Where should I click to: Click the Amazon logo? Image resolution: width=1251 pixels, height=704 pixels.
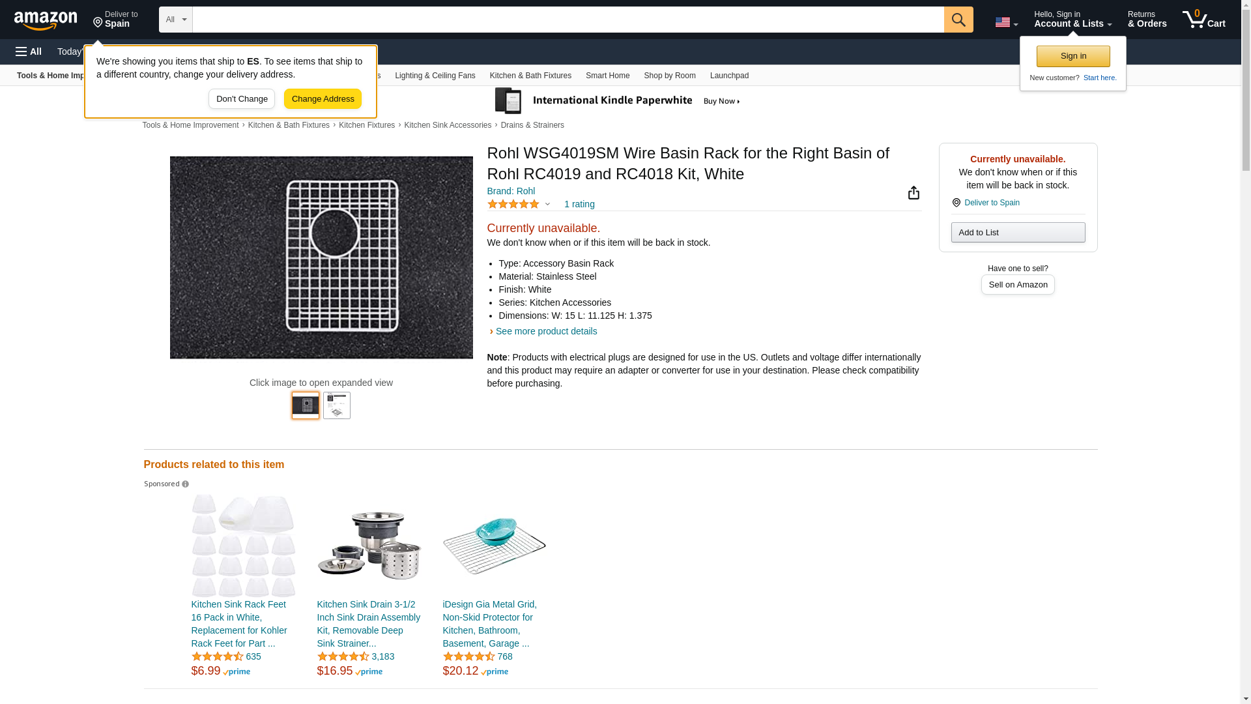(x=46, y=20)
